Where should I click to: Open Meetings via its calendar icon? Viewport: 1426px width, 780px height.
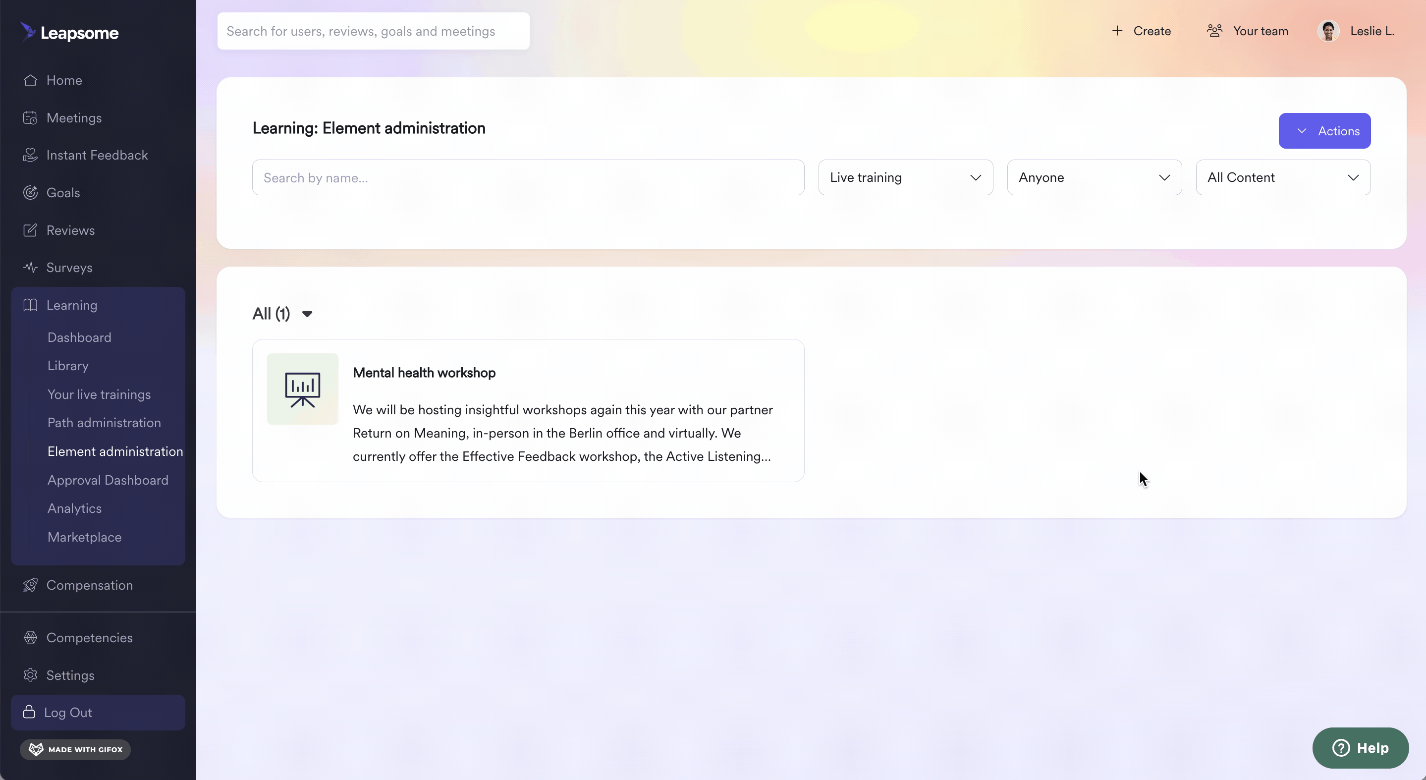[x=30, y=118]
